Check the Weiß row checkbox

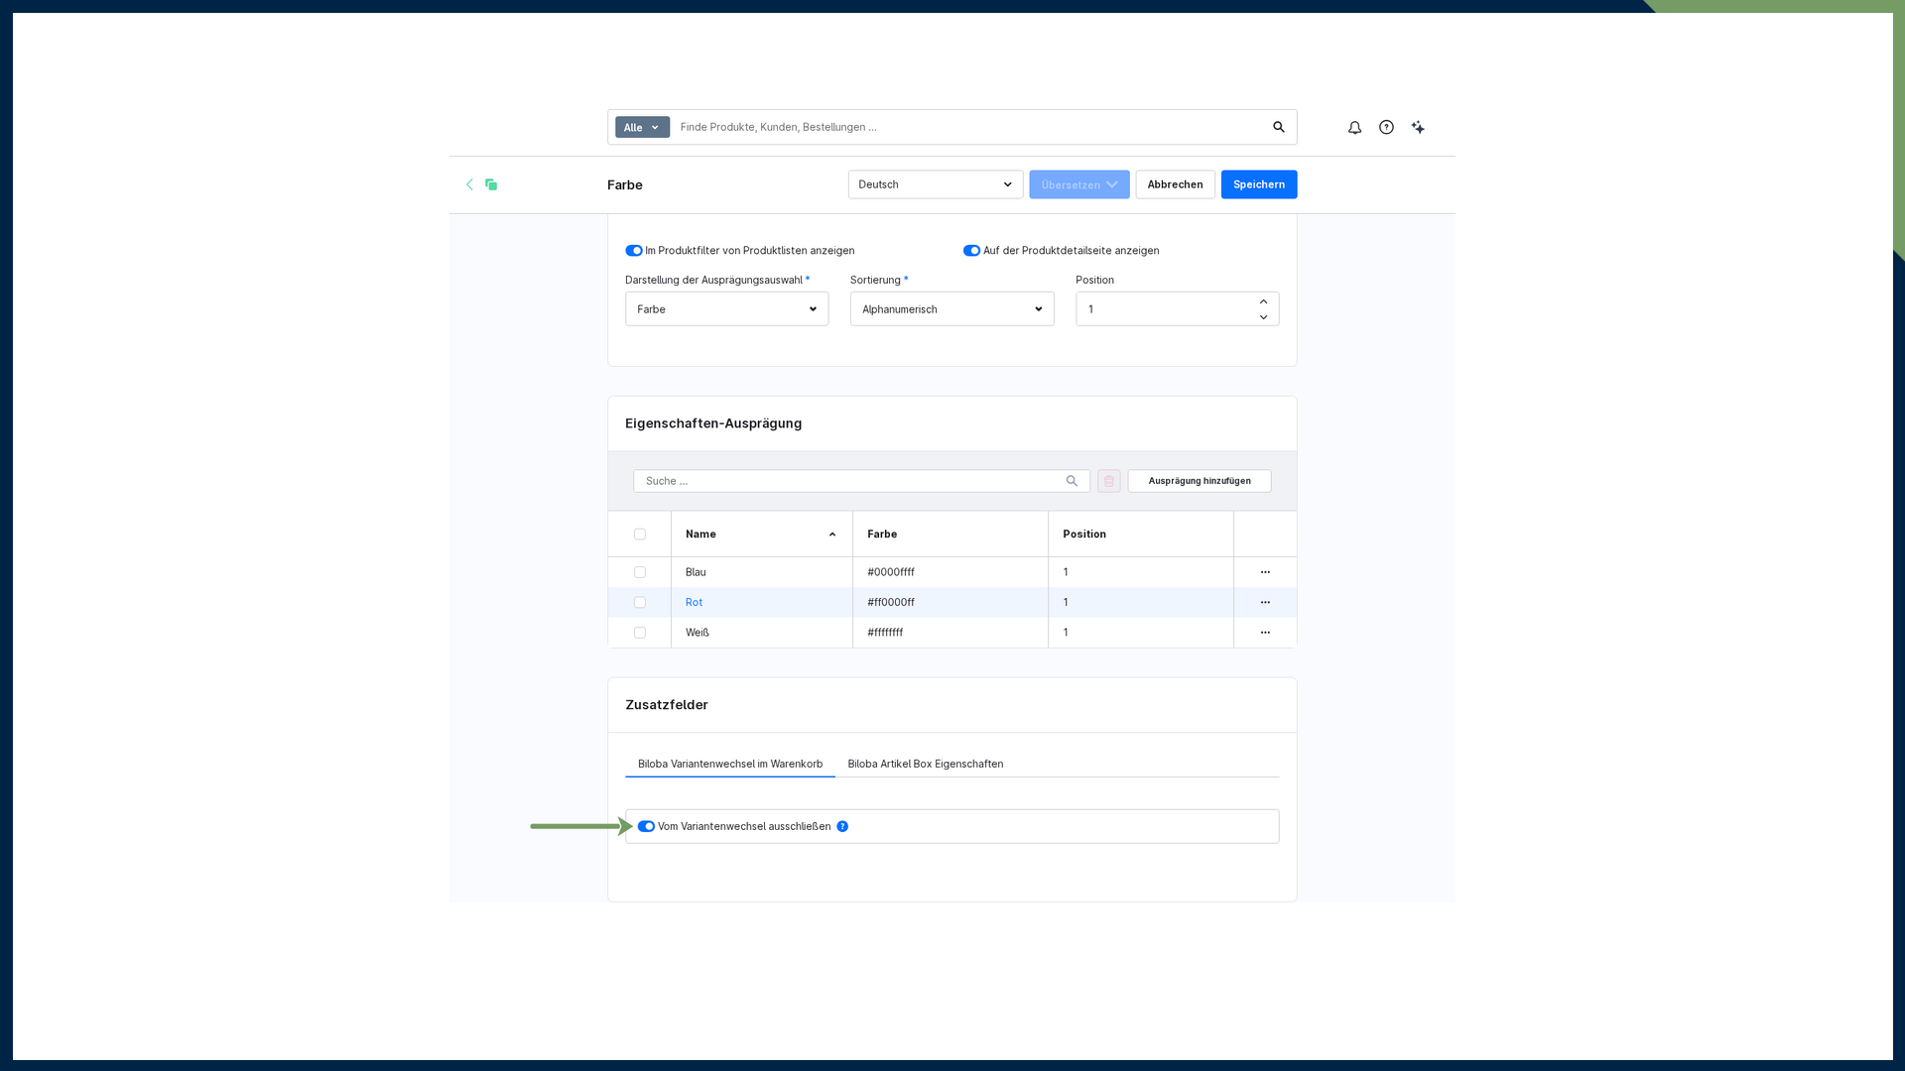click(x=640, y=633)
